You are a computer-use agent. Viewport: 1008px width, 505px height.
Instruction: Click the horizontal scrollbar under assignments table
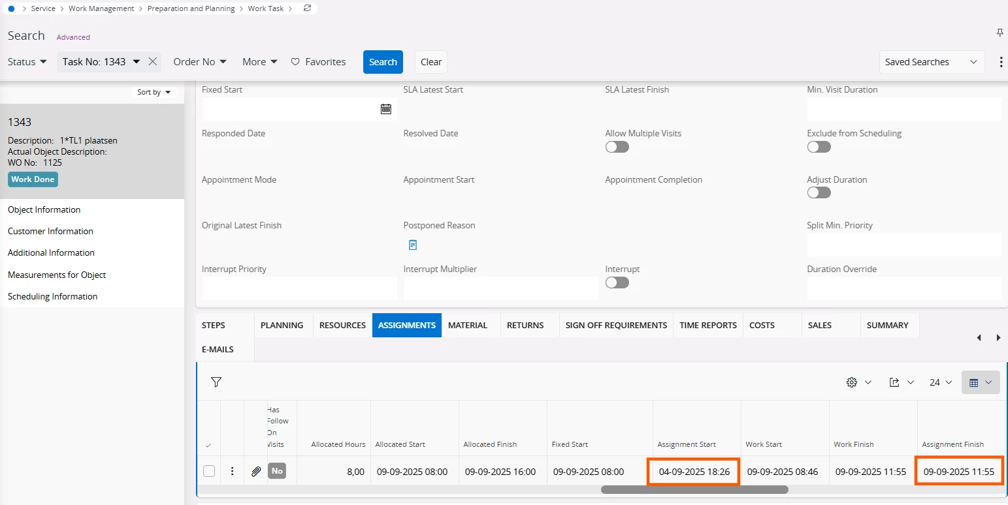tap(694, 489)
